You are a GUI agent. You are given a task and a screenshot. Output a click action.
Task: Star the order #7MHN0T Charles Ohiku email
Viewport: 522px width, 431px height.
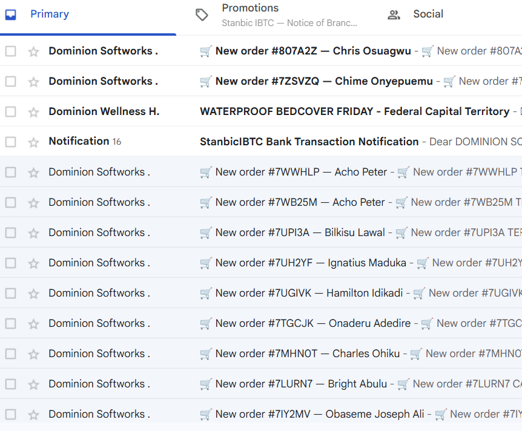coord(33,355)
